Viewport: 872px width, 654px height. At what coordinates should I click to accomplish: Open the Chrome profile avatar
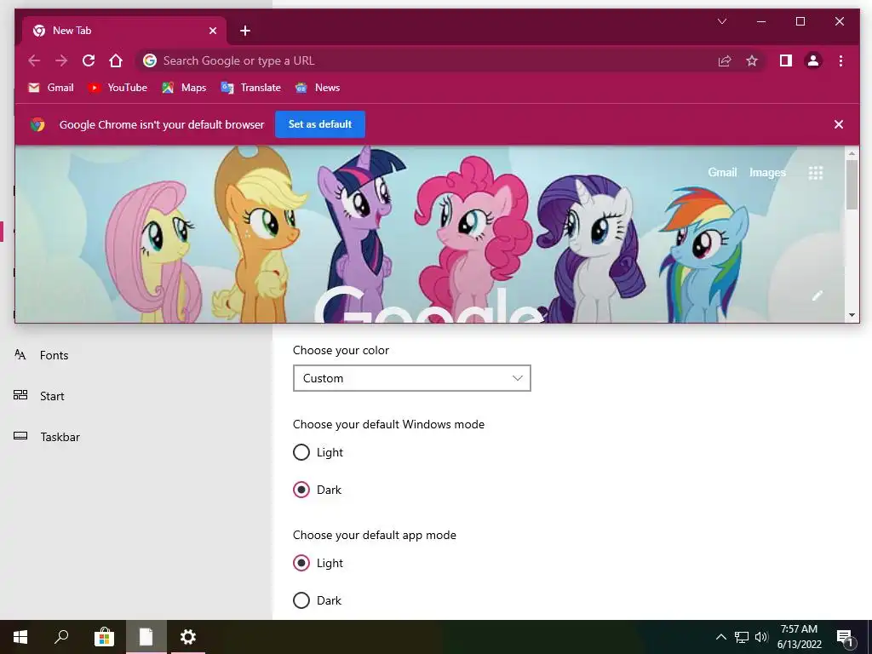pyautogui.click(x=813, y=60)
